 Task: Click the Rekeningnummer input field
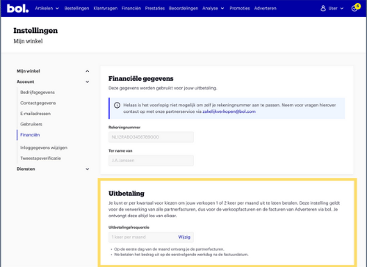pyautogui.click(x=151, y=137)
